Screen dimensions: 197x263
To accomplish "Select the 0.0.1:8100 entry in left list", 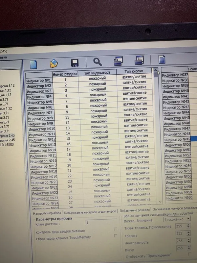I will [7, 145].
